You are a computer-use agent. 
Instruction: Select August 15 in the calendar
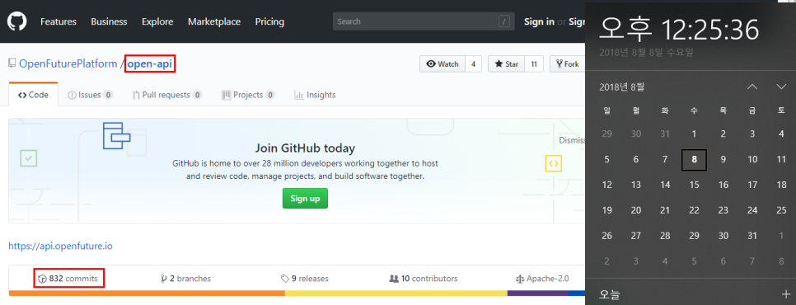click(694, 185)
